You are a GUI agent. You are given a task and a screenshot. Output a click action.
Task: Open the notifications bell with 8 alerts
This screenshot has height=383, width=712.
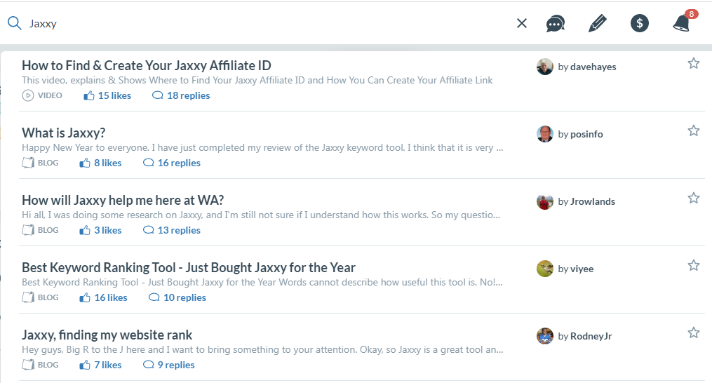click(684, 22)
